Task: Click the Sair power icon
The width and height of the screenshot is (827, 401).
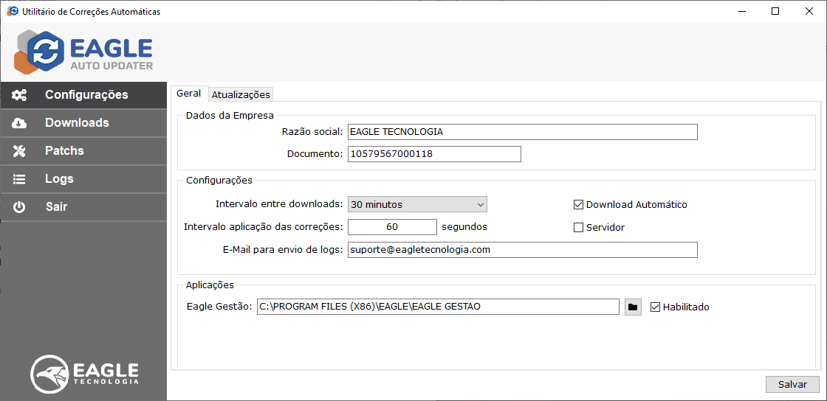Action: click(x=19, y=207)
